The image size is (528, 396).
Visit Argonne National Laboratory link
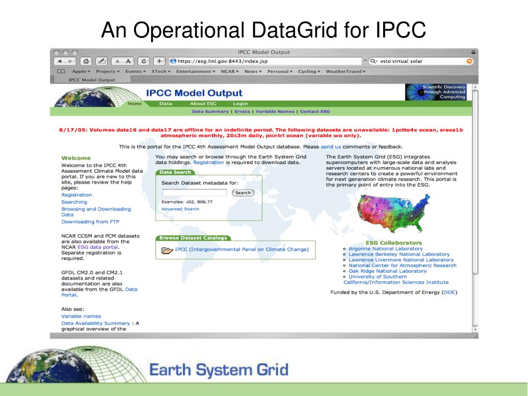tap(386, 249)
